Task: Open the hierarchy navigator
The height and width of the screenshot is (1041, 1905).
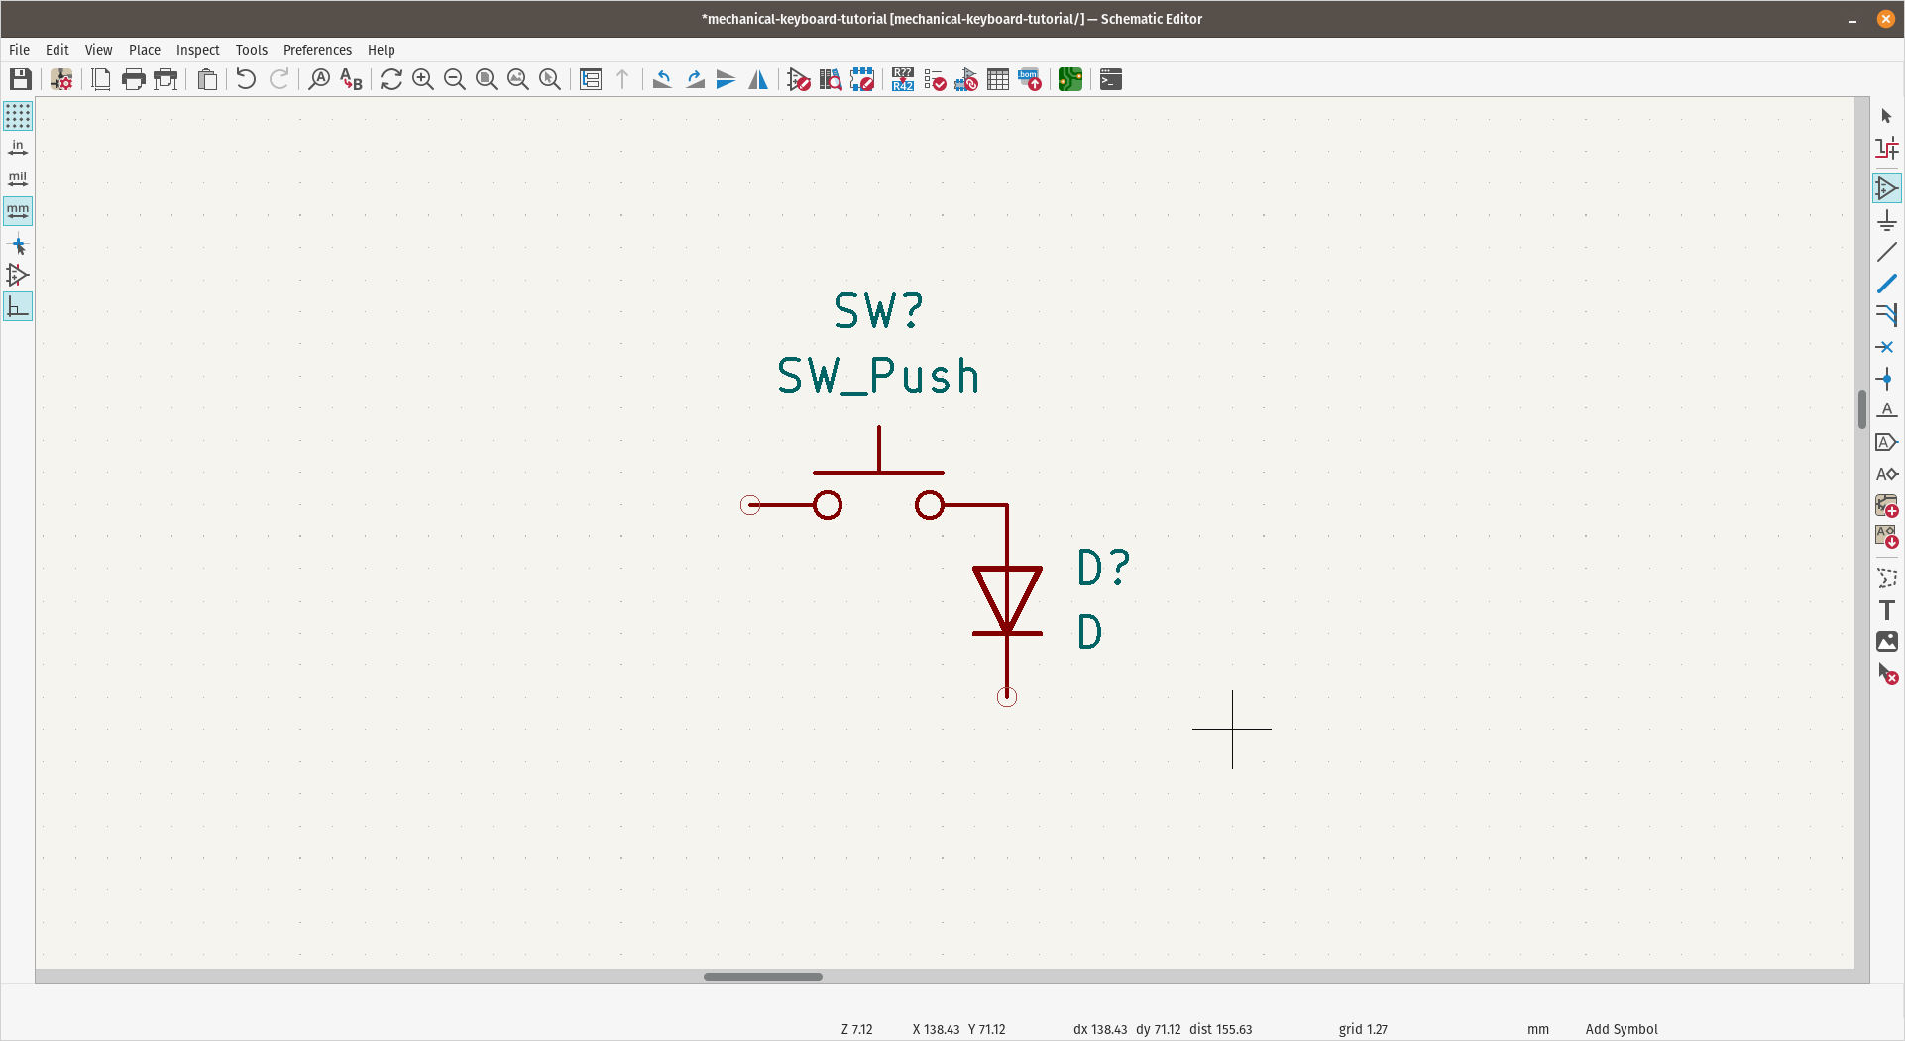Action: coord(590,79)
